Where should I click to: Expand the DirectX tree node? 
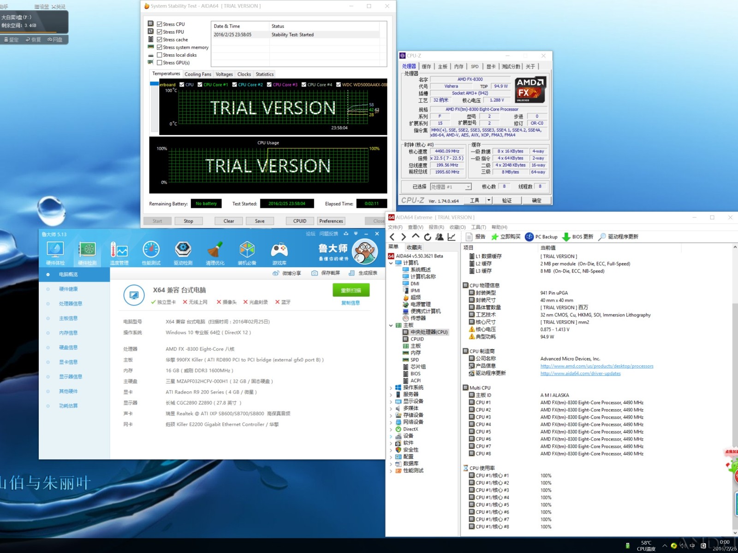[x=391, y=429]
